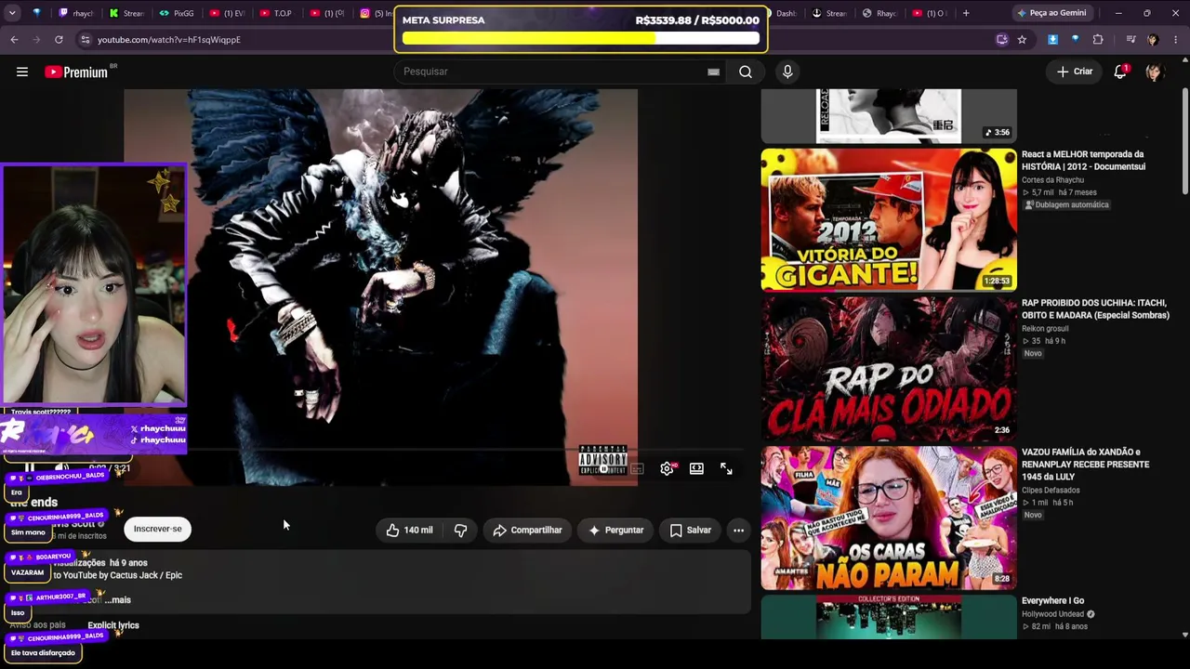Click channel name "Hollywood Undead"
The height and width of the screenshot is (669, 1190).
(x=1054, y=614)
